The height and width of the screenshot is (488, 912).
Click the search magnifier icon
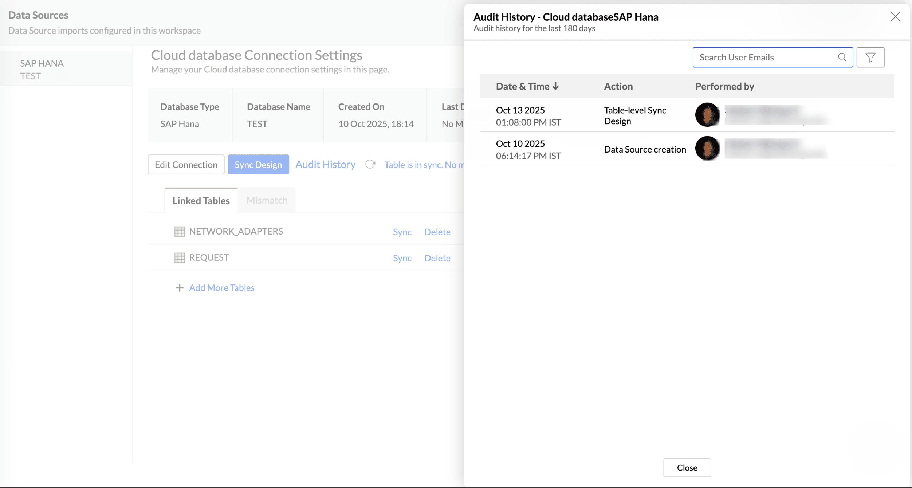click(842, 57)
